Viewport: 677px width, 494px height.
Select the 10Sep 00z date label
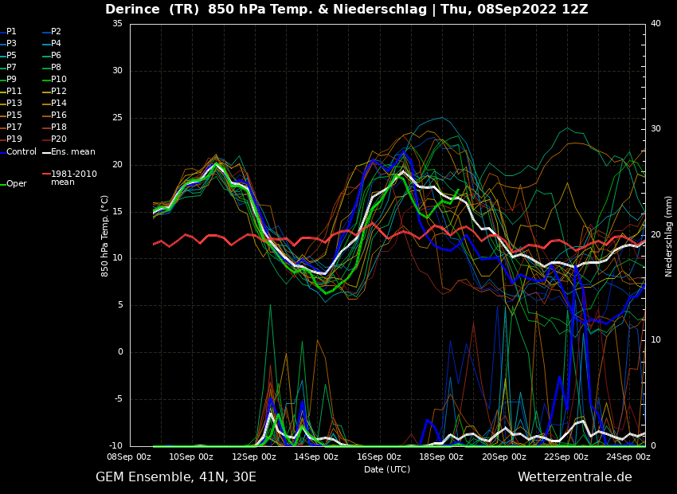coord(191,457)
